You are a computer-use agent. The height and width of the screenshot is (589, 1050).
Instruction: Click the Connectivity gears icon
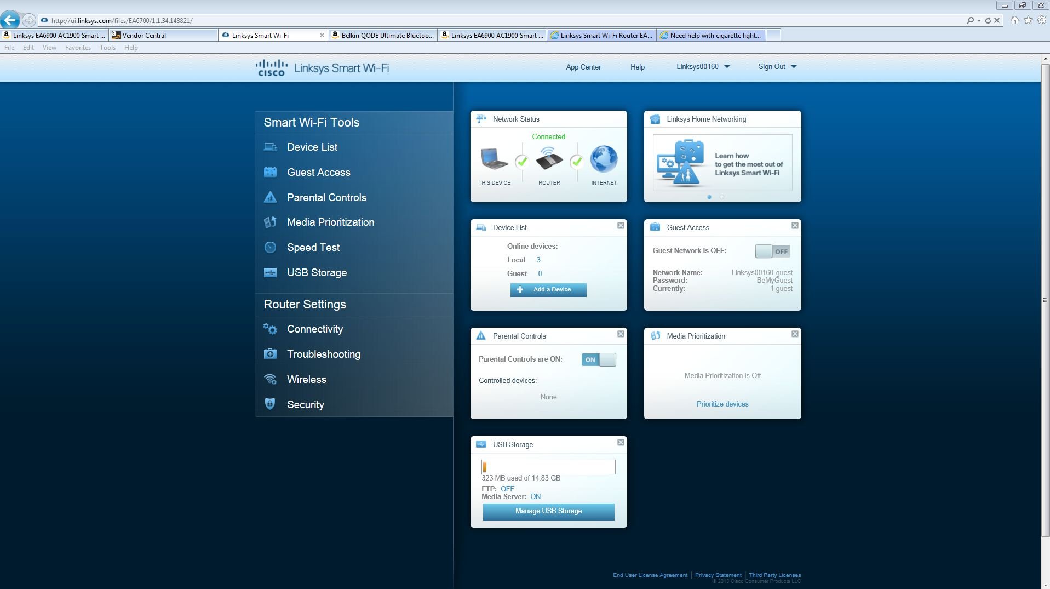point(270,329)
